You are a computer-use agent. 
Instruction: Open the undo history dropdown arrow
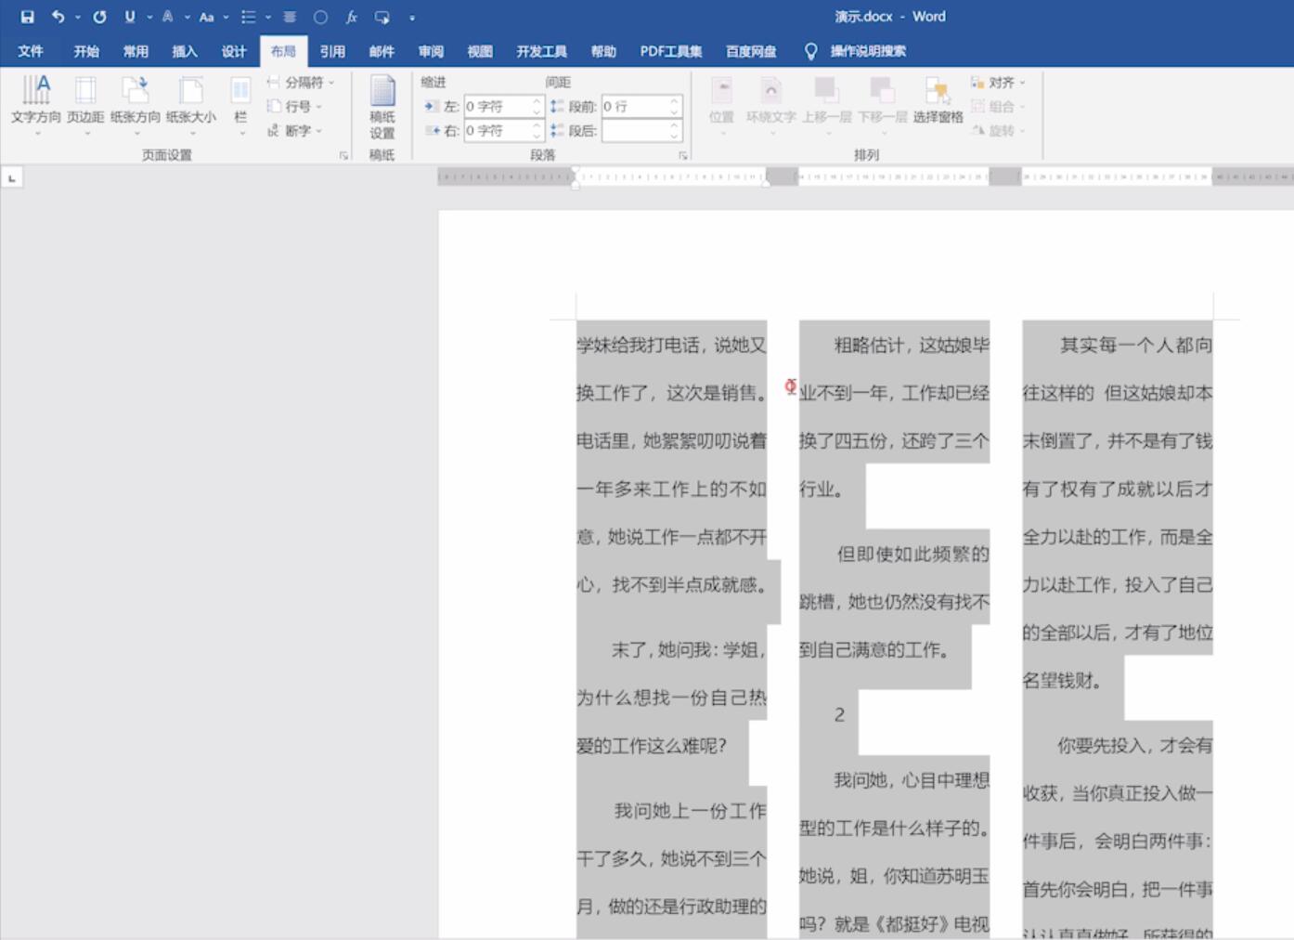pos(77,18)
